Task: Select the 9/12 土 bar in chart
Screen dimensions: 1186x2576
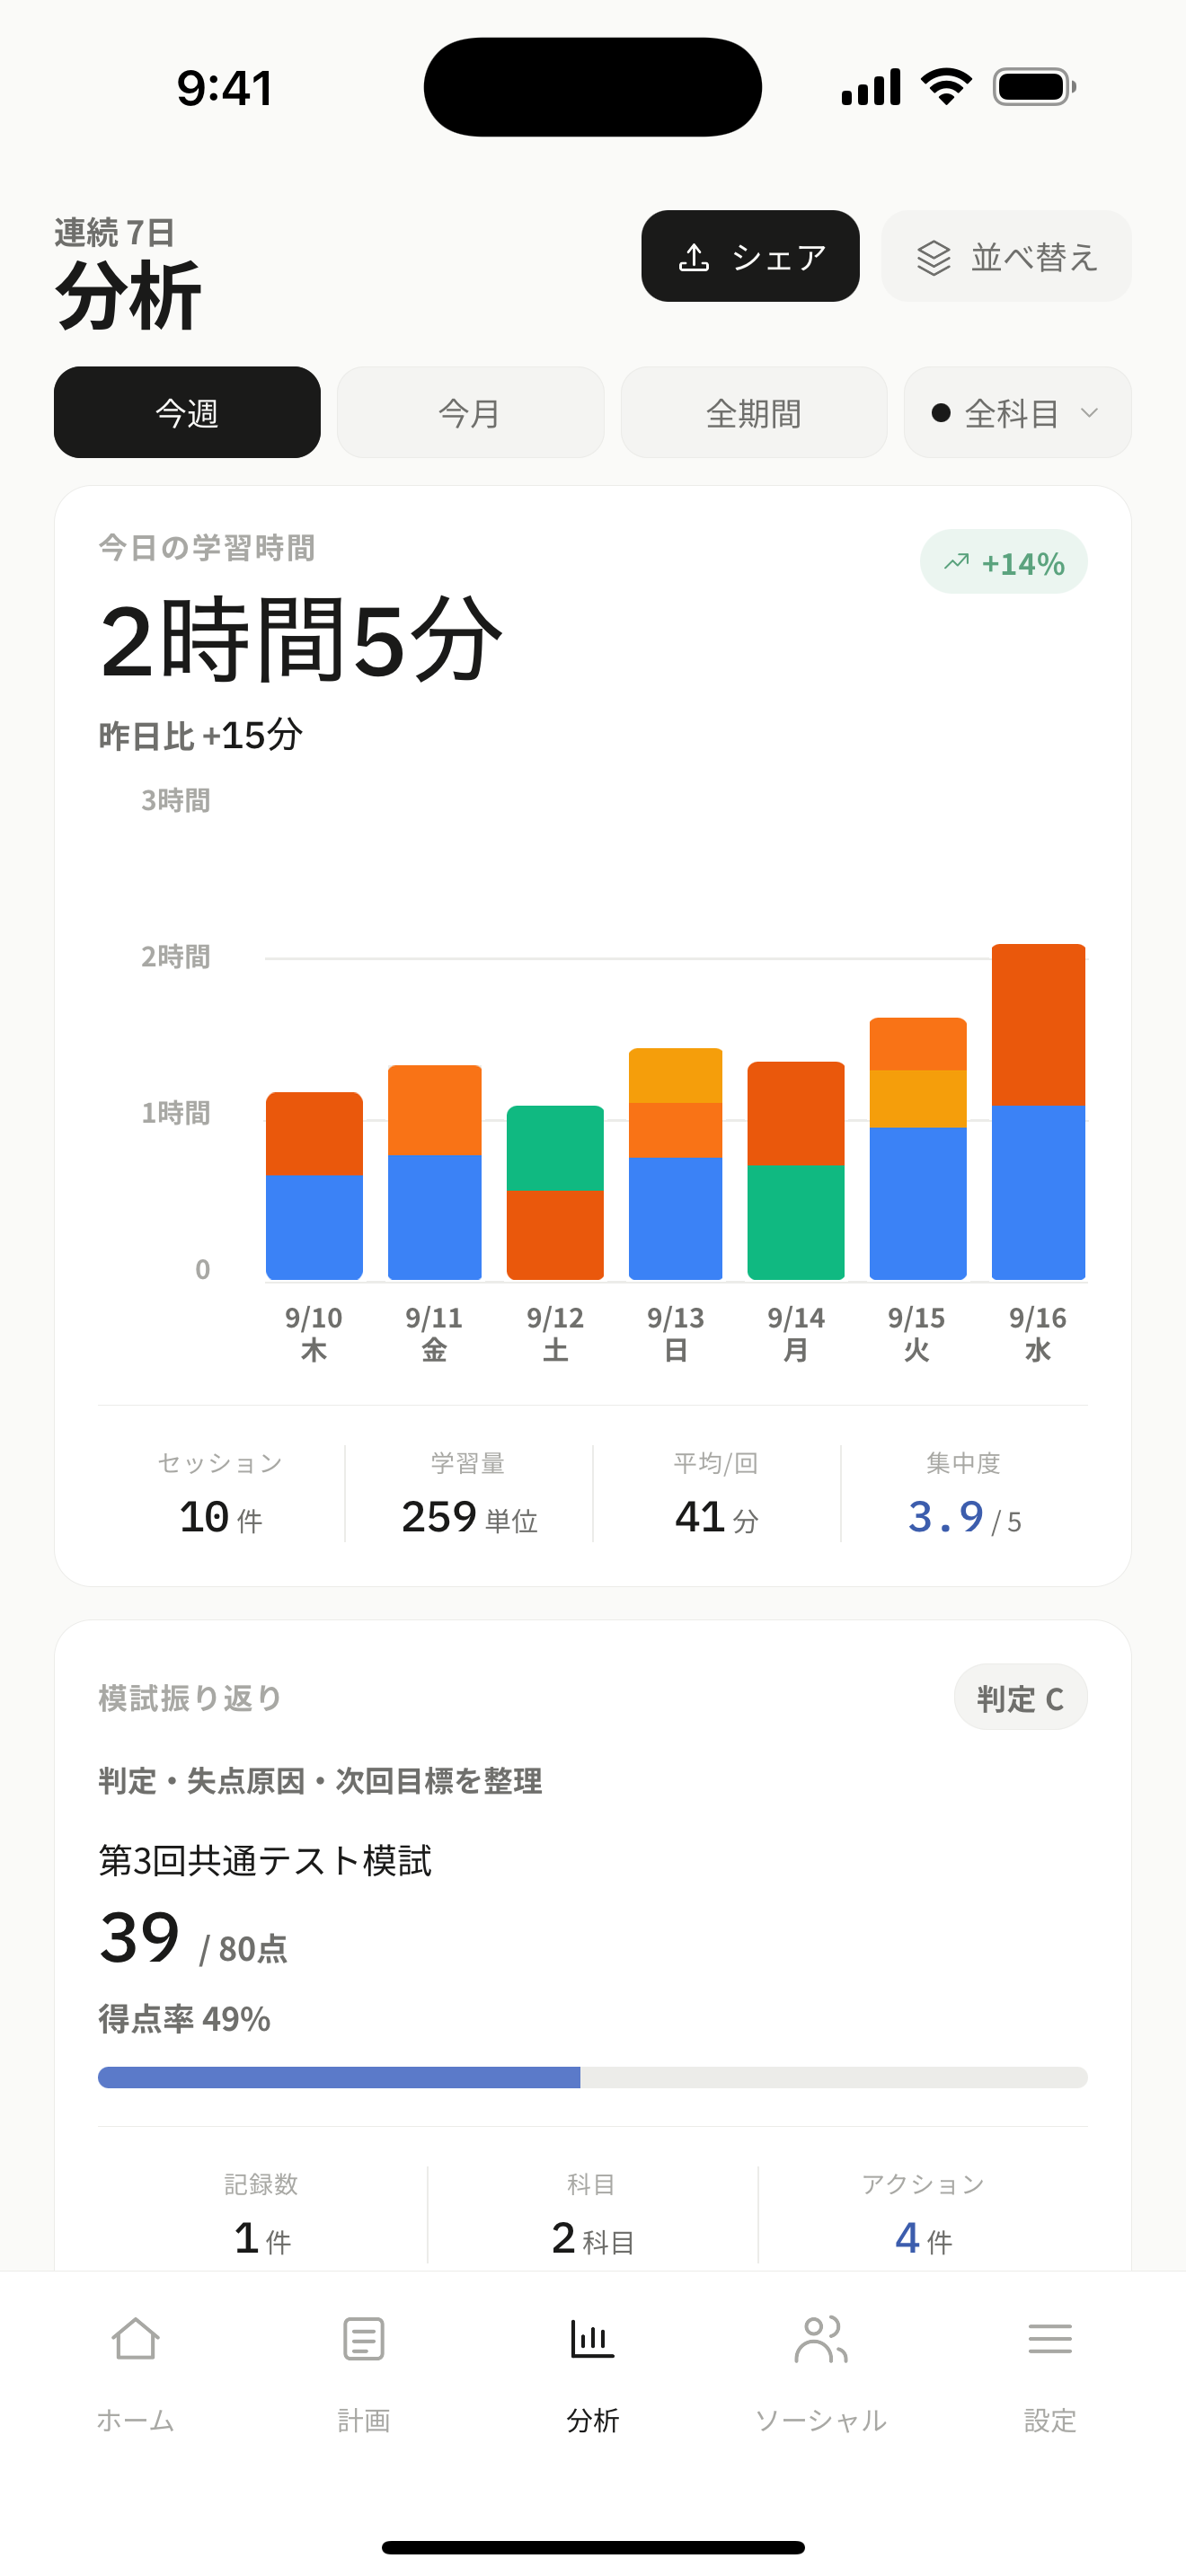Action: coord(555,1193)
